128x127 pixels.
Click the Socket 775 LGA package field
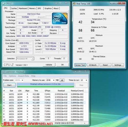click(x=34, y=20)
